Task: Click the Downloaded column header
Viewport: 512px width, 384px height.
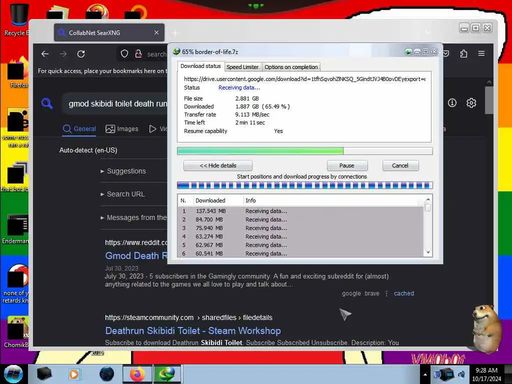Action: (218, 200)
